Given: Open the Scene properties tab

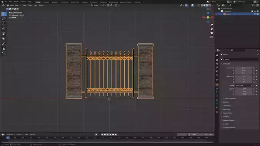Looking at the screenshot, I should pyautogui.click(x=217, y=71).
